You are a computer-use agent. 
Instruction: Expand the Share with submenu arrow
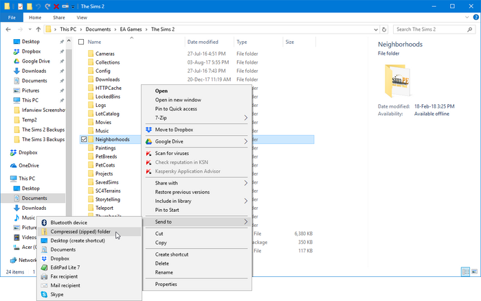coord(246,183)
